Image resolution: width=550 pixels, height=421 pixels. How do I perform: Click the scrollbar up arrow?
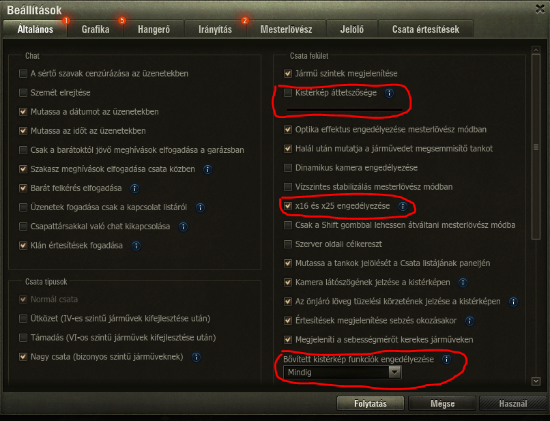pos(536,50)
